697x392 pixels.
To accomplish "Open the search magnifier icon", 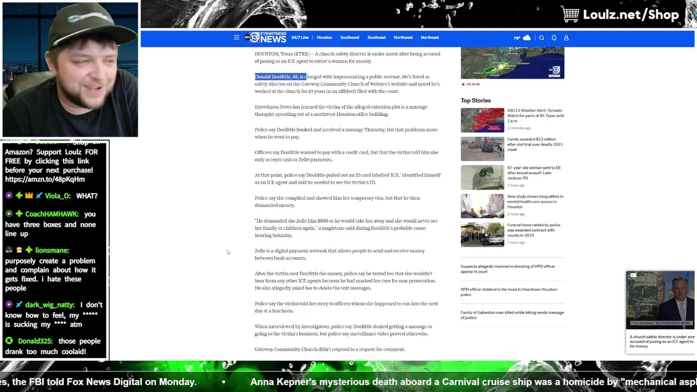I will coord(541,38).
